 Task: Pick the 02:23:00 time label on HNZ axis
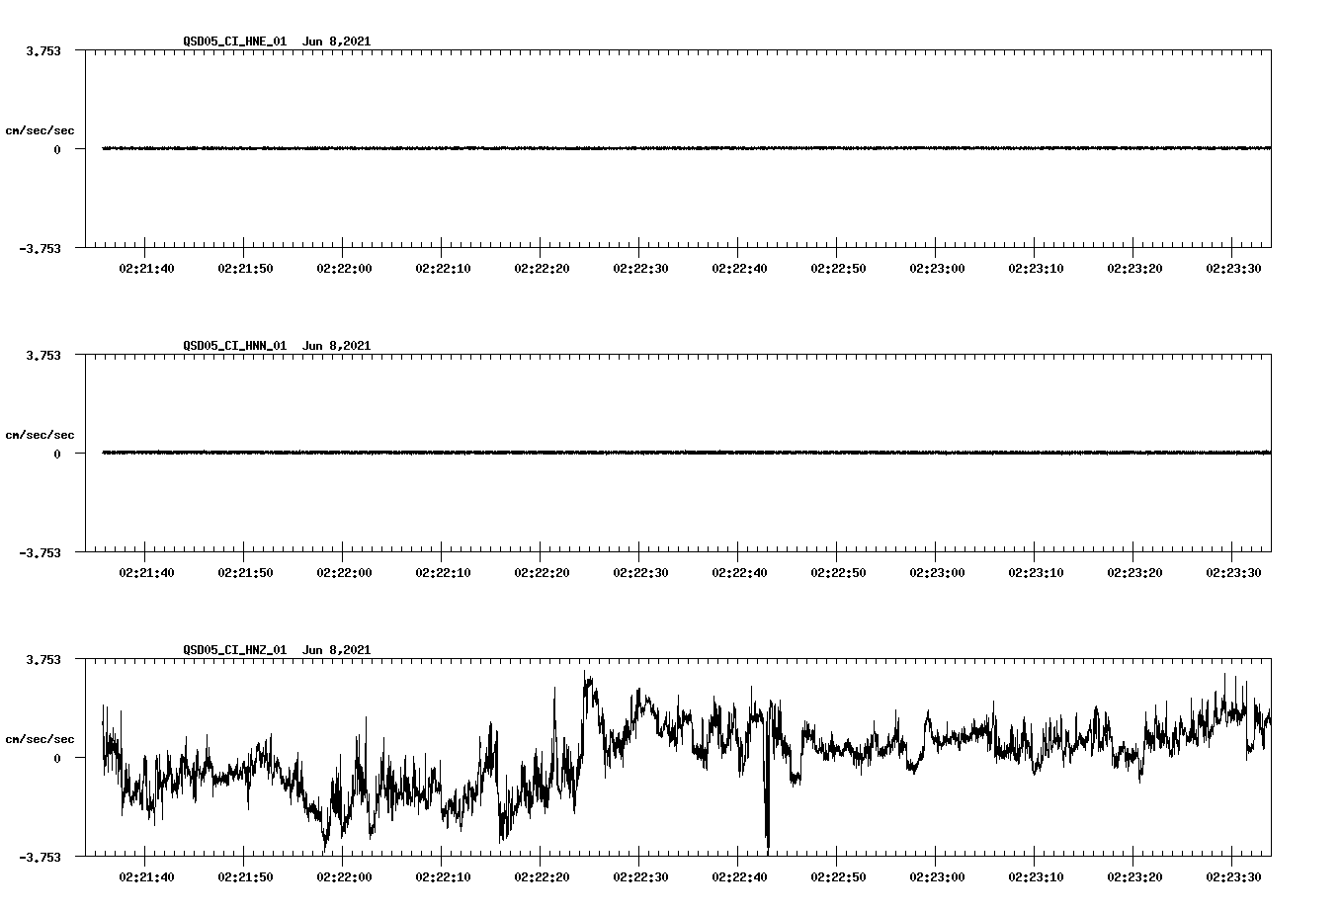(937, 877)
